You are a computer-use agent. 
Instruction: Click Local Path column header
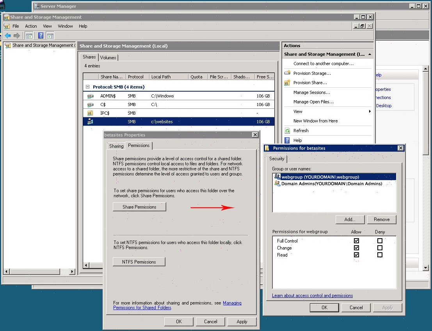pyautogui.click(x=169, y=77)
